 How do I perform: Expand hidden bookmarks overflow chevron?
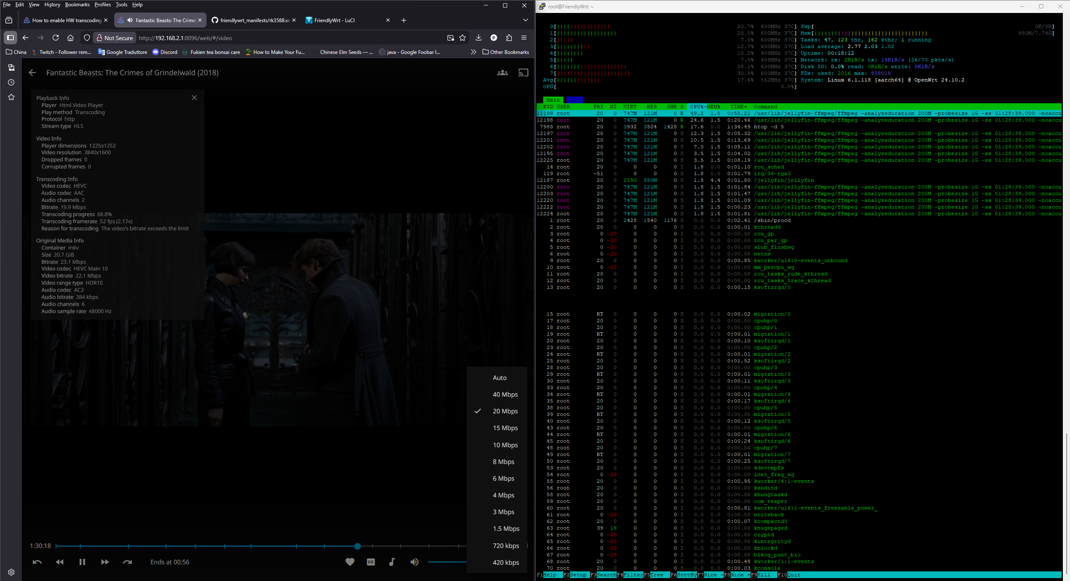tap(473, 52)
